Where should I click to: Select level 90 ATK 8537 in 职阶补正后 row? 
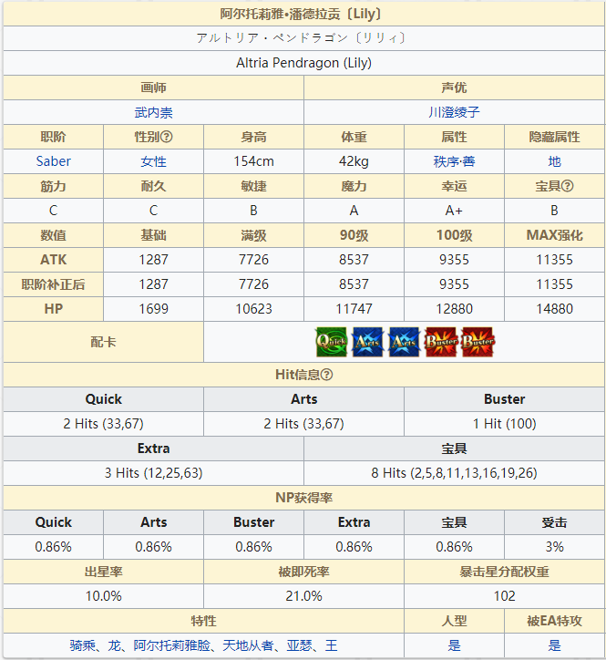tap(354, 284)
